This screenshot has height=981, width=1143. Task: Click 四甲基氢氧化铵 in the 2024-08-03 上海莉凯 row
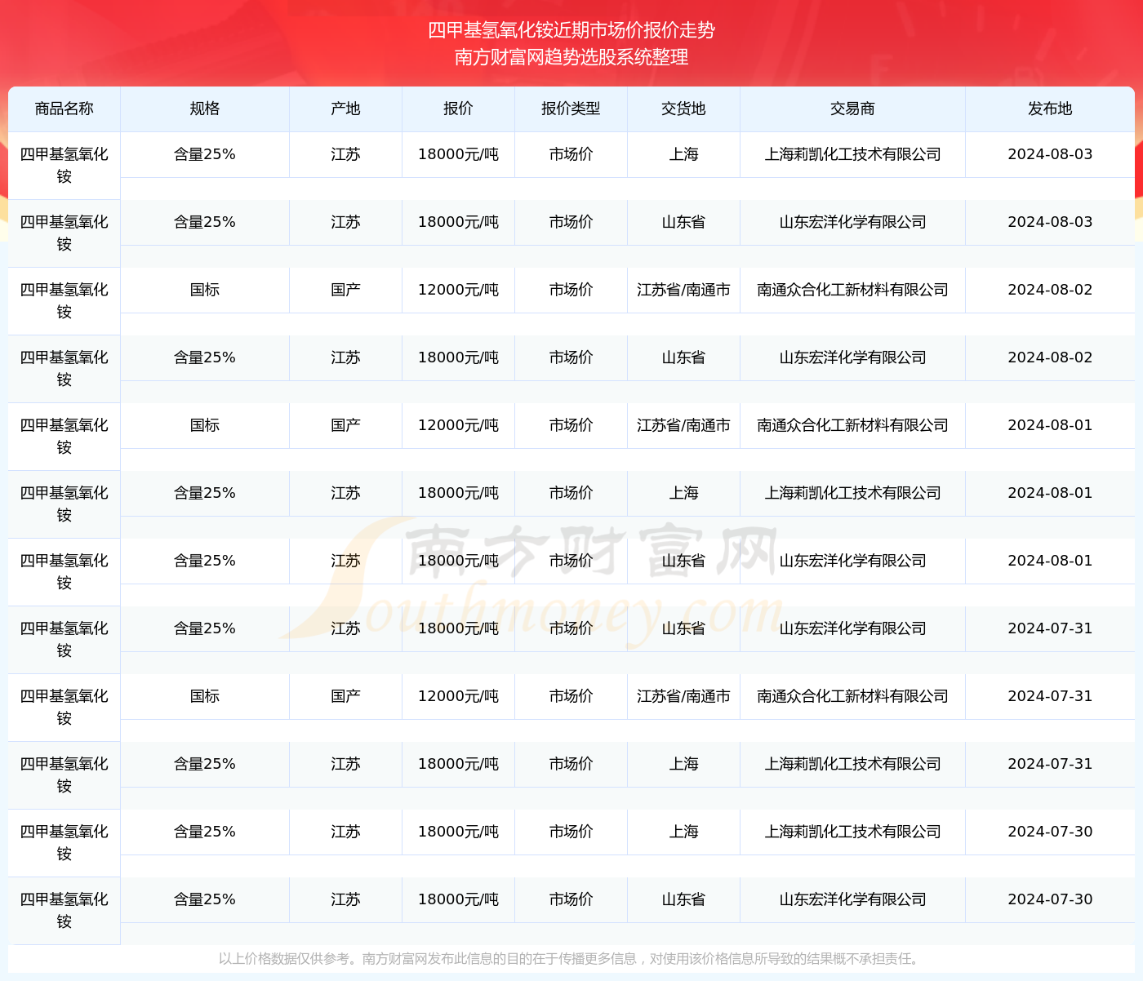point(64,165)
